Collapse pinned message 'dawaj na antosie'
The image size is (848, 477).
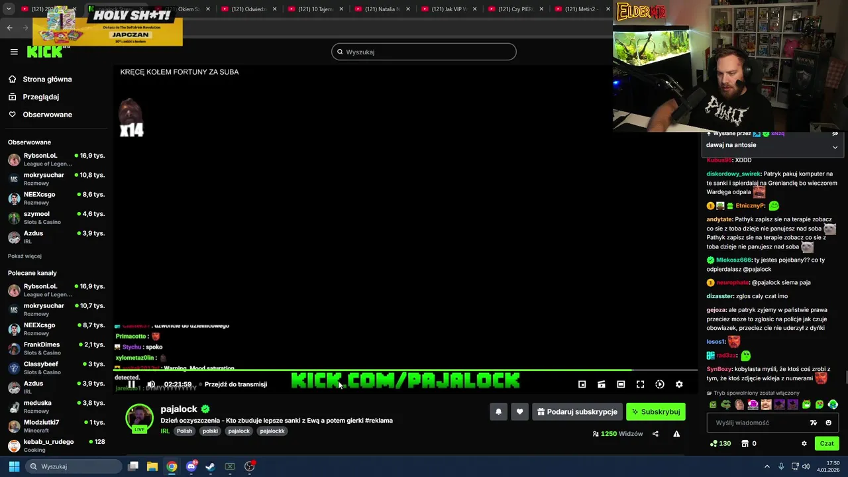835,147
